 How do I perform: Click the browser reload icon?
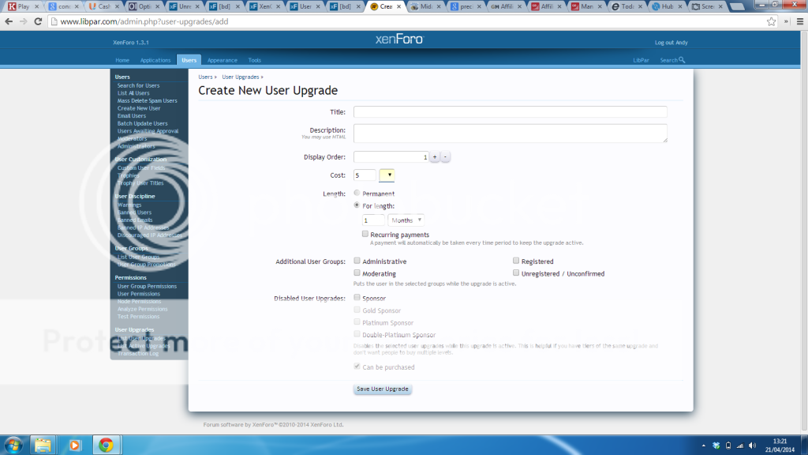(39, 21)
